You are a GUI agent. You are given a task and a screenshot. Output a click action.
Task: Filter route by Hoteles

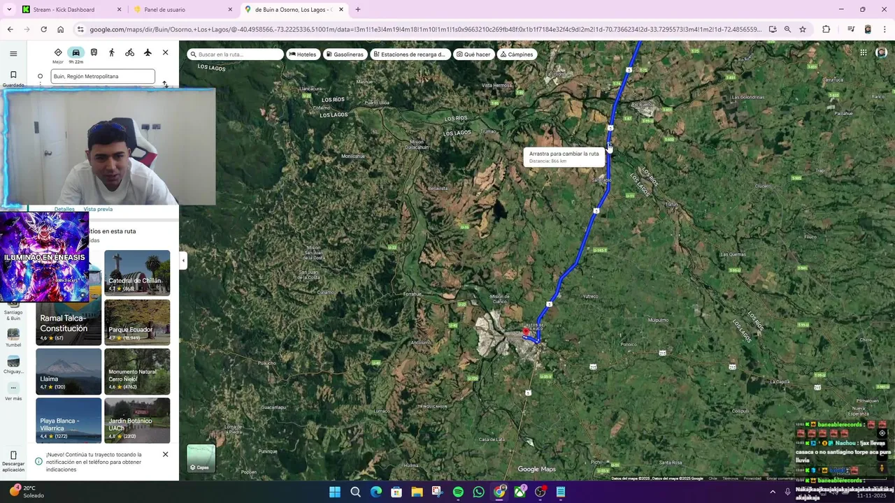coord(303,54)
